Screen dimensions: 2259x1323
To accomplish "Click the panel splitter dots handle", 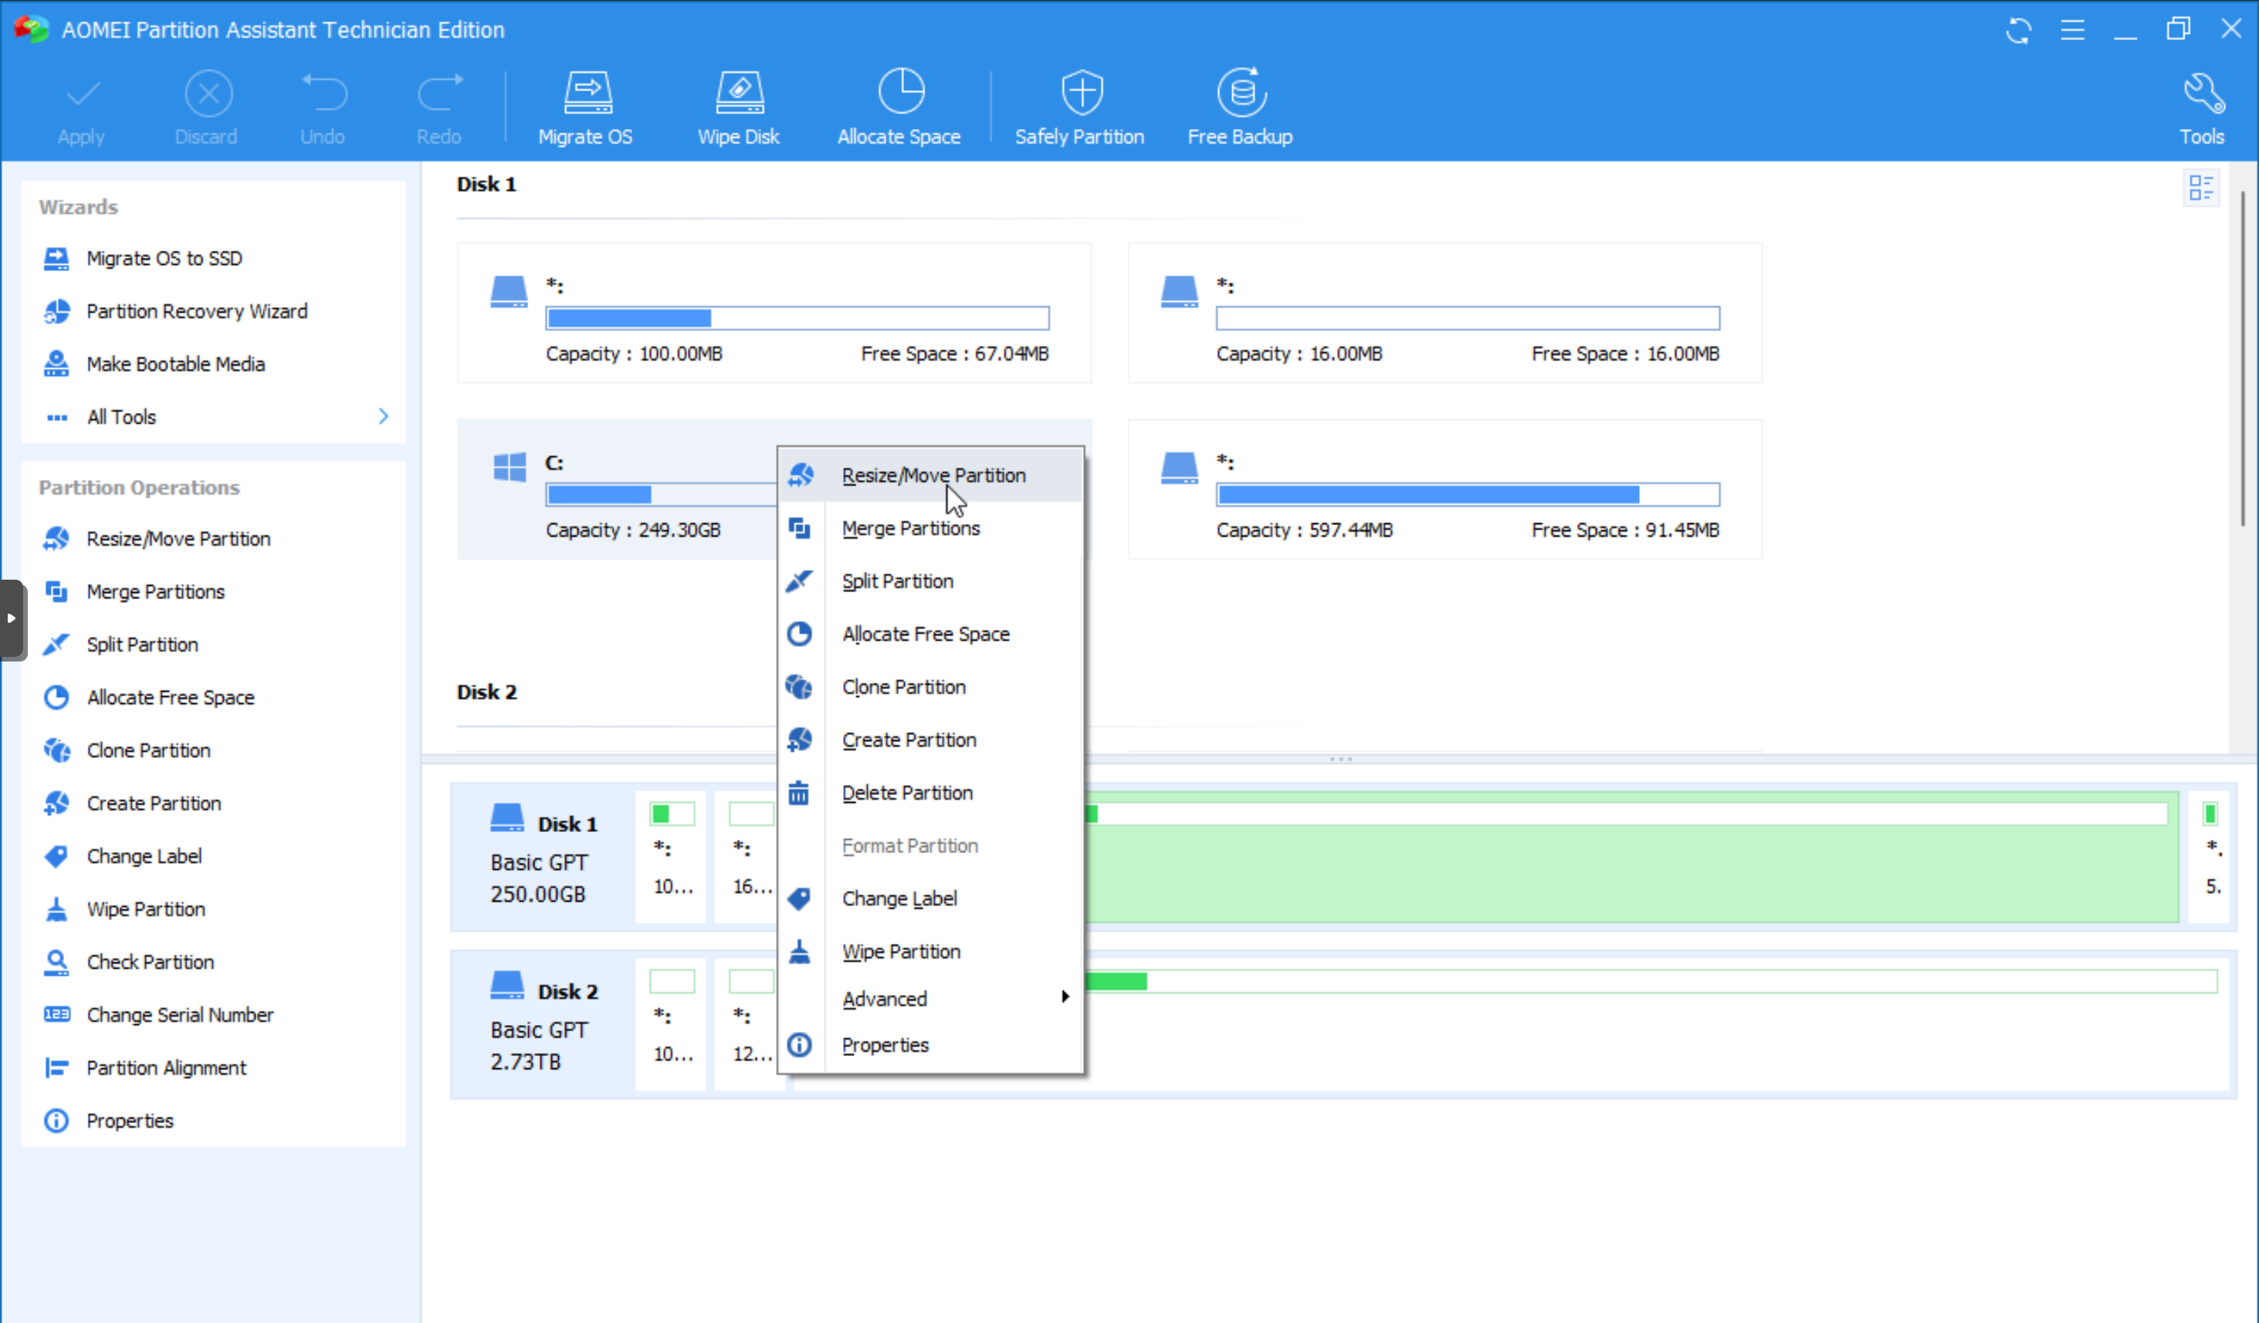I will pos(1341,760).
